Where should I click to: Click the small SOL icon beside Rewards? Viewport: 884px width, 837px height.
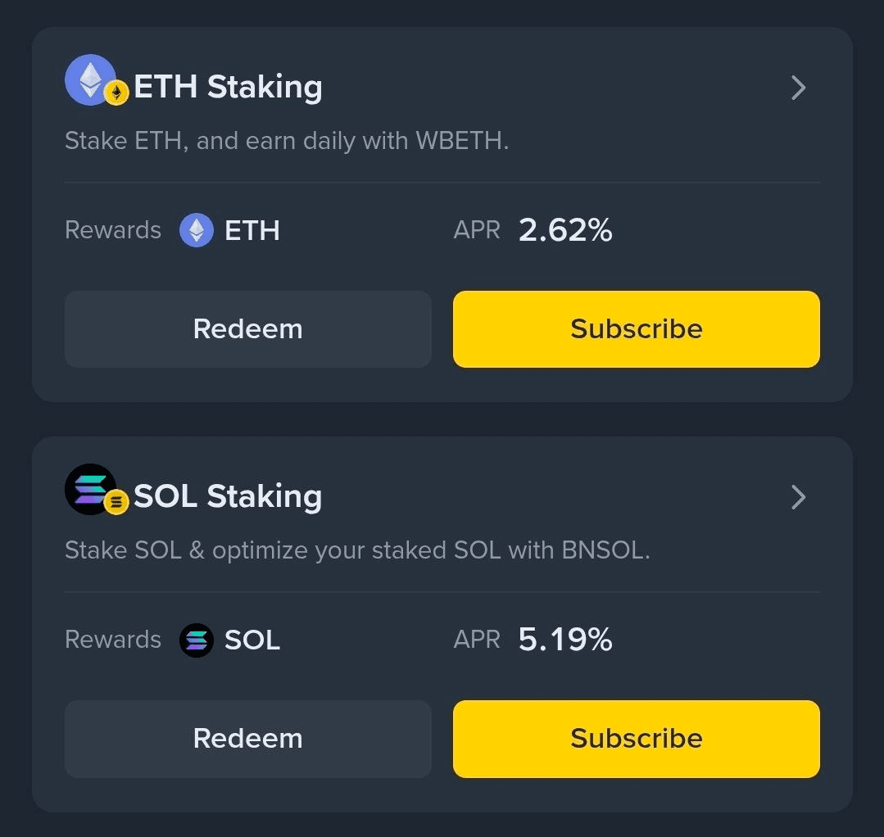pyautogui.click(x=197, y=640)
